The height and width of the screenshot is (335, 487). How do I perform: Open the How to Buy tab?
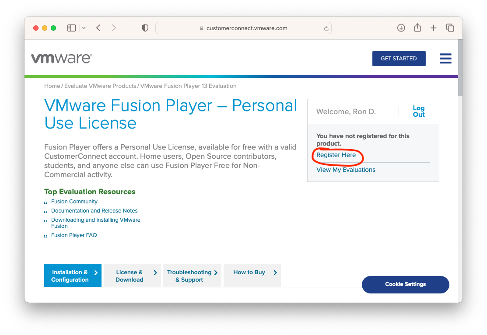tap(252, 272)
